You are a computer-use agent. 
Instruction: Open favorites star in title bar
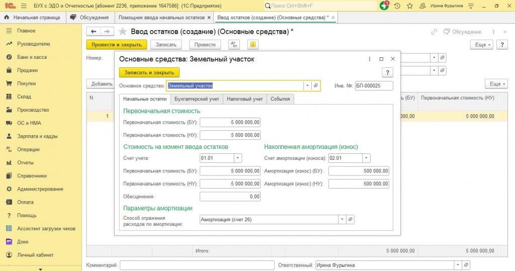pyautogui.click(x=410, y=6)
